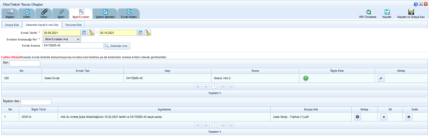Switch to the Editör tab
Viewport: 429px width, 136px height.
point(27,14)
